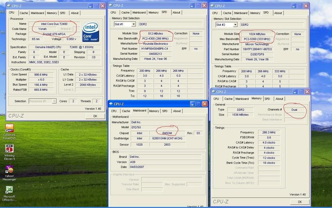
Task: Select SPD tab in Memory window
Action: pos(267,99)
